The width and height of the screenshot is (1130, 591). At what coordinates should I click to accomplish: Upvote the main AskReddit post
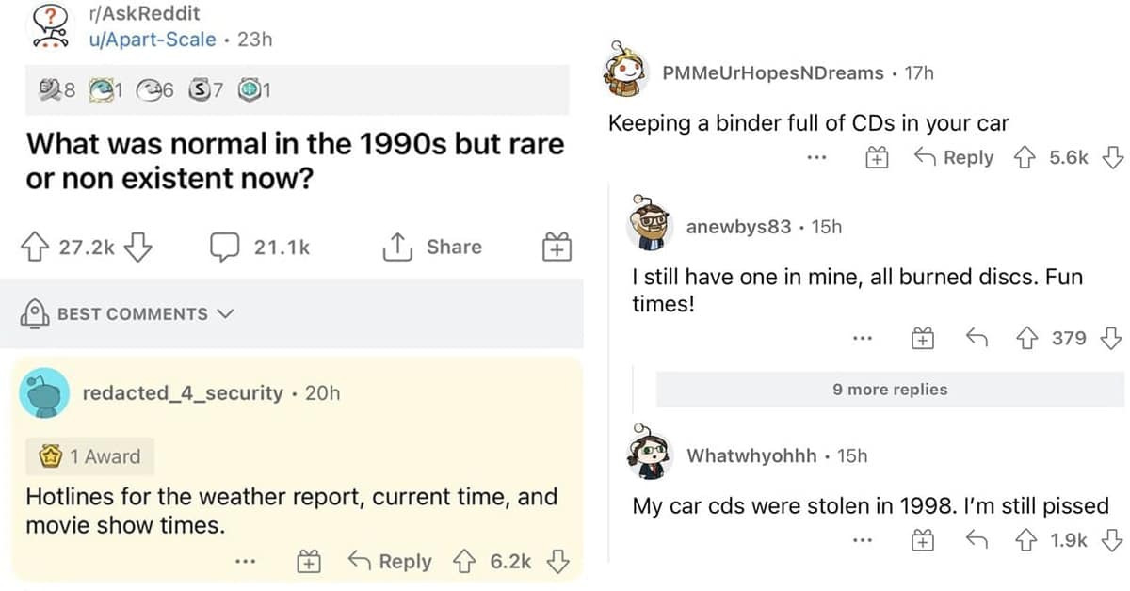pyautogui.click(x=36, y=247)
